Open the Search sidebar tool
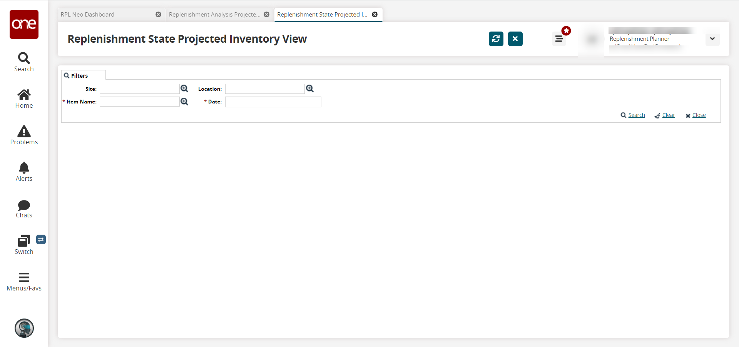This screenshot has width=739, height=347. click(24, 62)
